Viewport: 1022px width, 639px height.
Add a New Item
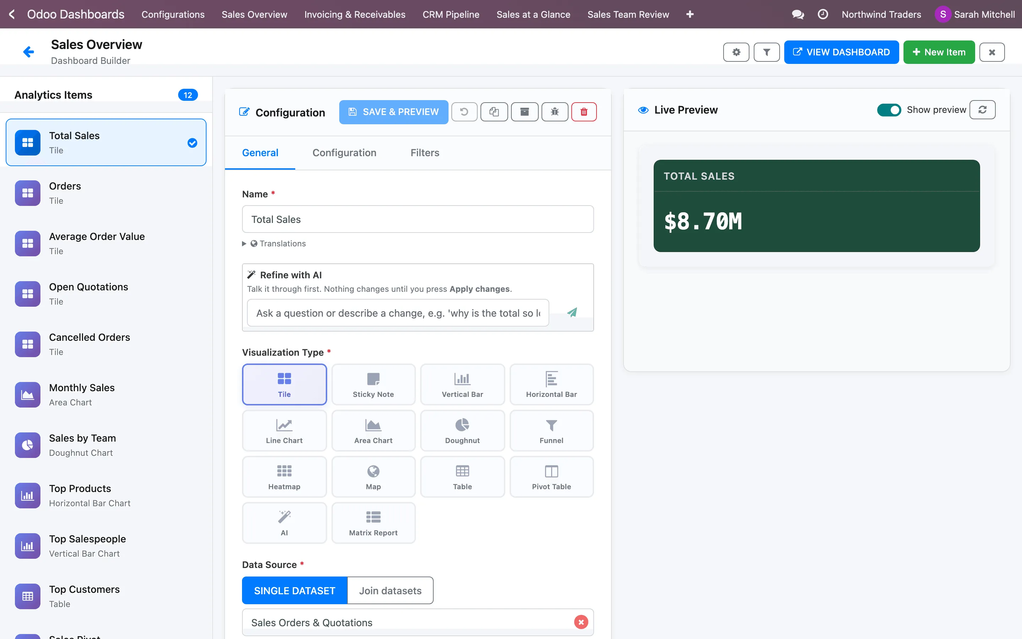coord(939,52)
